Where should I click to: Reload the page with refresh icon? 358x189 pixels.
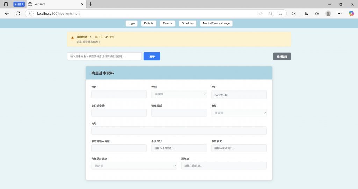pos(18,14)
